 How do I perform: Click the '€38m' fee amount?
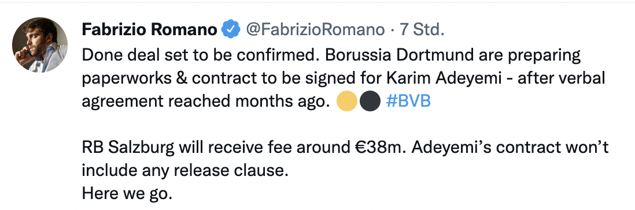(381, 148)
